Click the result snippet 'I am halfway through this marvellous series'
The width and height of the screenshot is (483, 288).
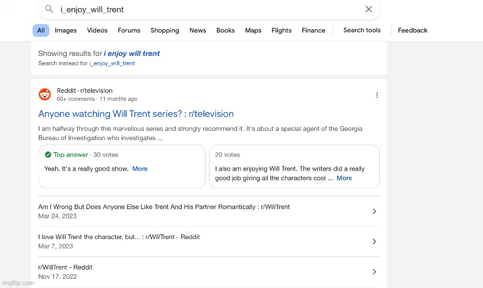(x=200, y=133)
